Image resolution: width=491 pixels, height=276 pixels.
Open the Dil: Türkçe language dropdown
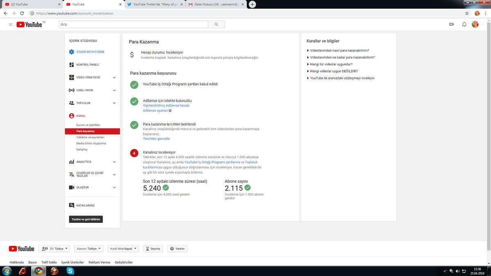tap(54, 249)
